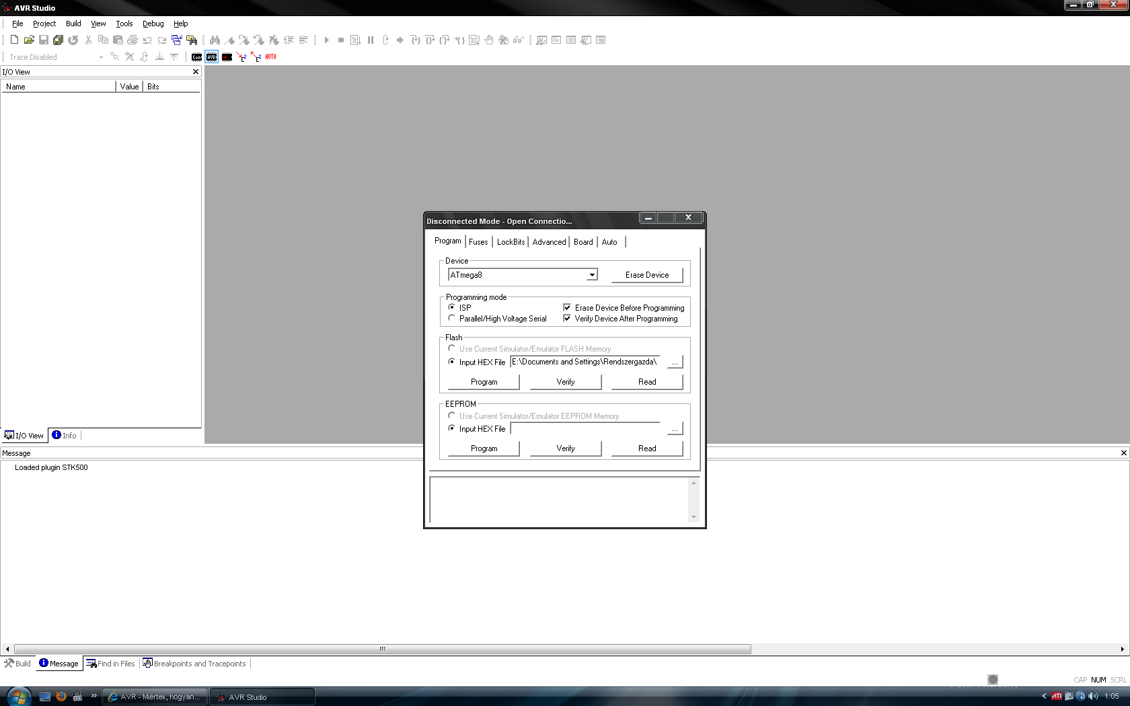Select Flash Input HEX File radio button

[452, 362]
